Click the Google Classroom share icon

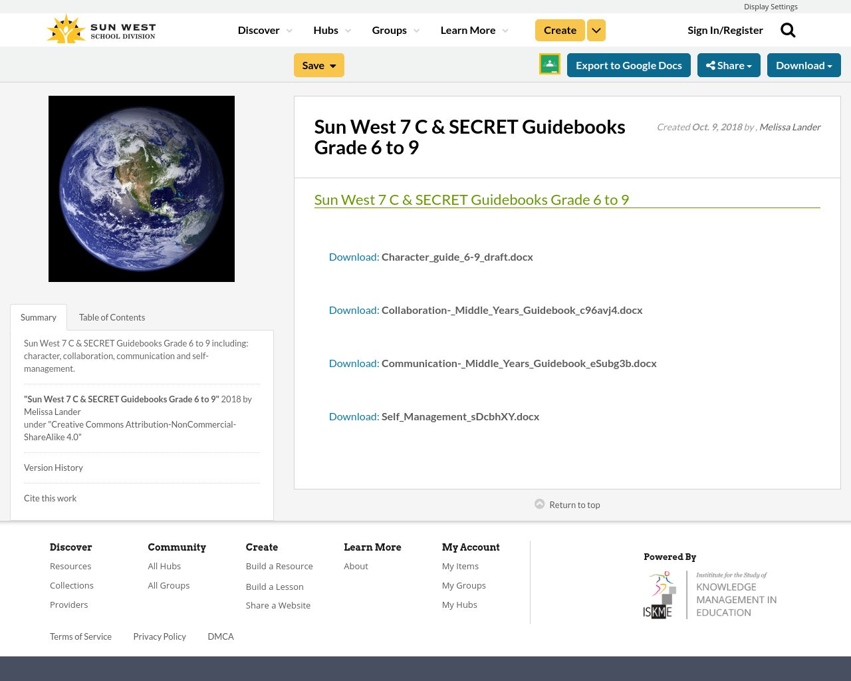pos(549,65)
